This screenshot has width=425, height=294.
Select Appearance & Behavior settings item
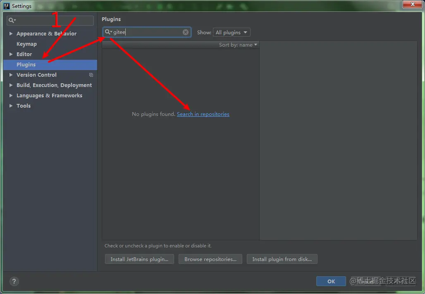pyautogui.click(x=46, y=33)
